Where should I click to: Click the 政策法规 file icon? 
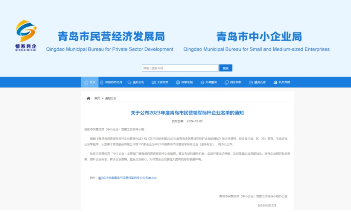(178, 82)
